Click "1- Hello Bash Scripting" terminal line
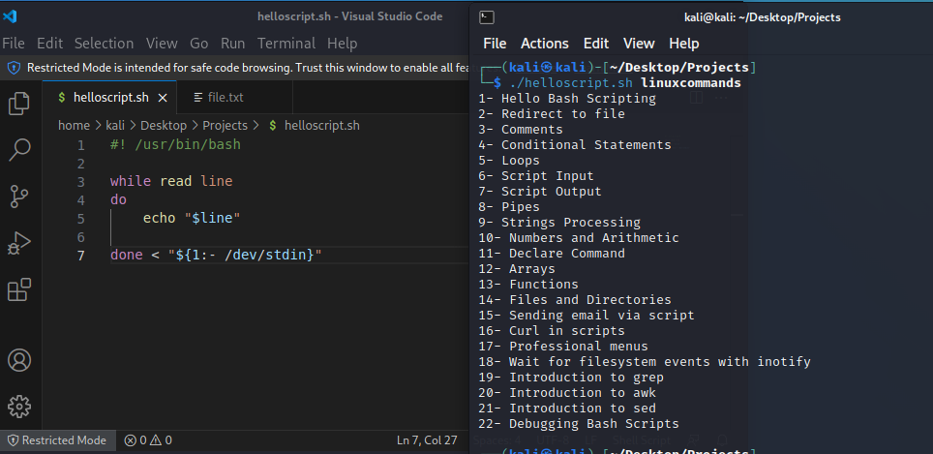 click(567, 98)
